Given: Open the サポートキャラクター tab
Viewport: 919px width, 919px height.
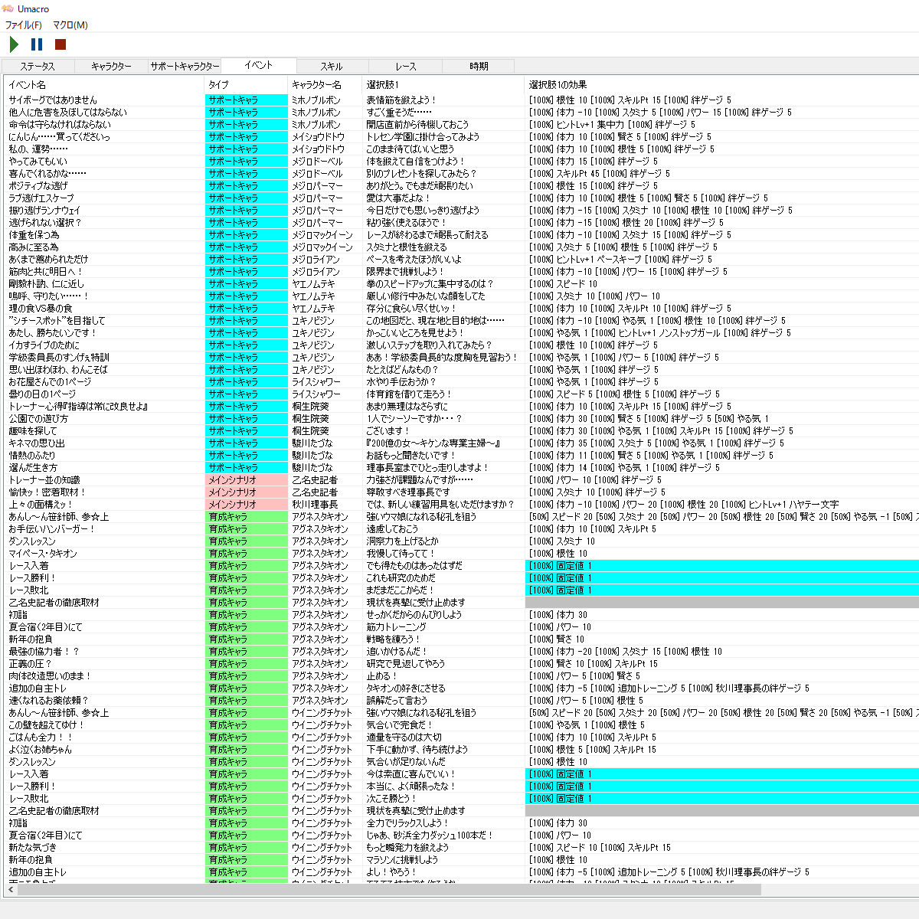Looking at the screenshot, I should [185, 67].
